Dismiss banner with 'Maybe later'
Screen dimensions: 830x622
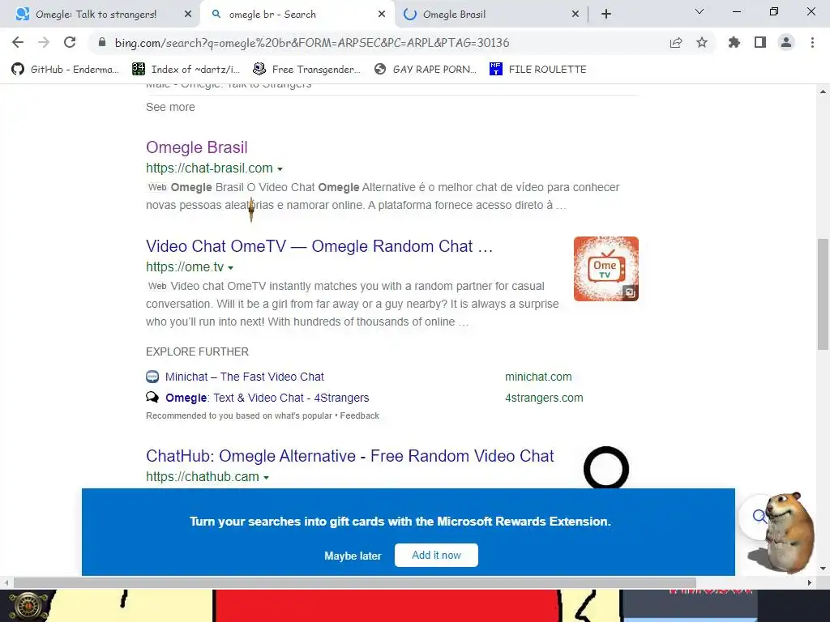click(353, 556)
